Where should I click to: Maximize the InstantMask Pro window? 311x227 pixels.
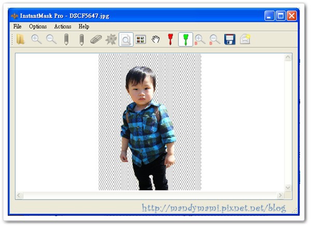[x=280, y=16]
